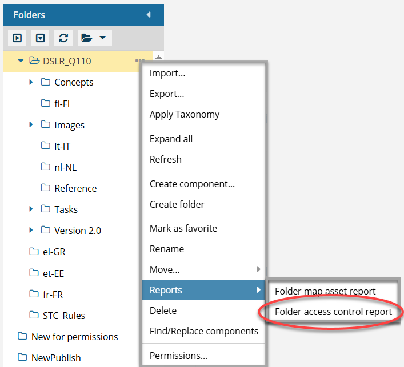Click the scroll up arrow of folder list
This screenshot has height=367, width=404.
pyautogui.click(x=158, y=58)
